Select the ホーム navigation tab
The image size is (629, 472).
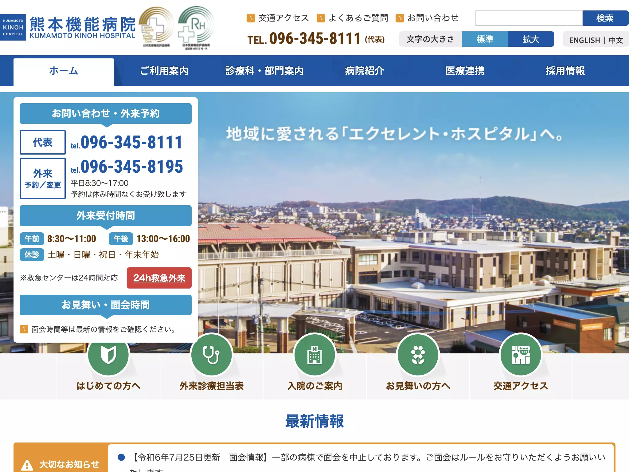[64, 71]
